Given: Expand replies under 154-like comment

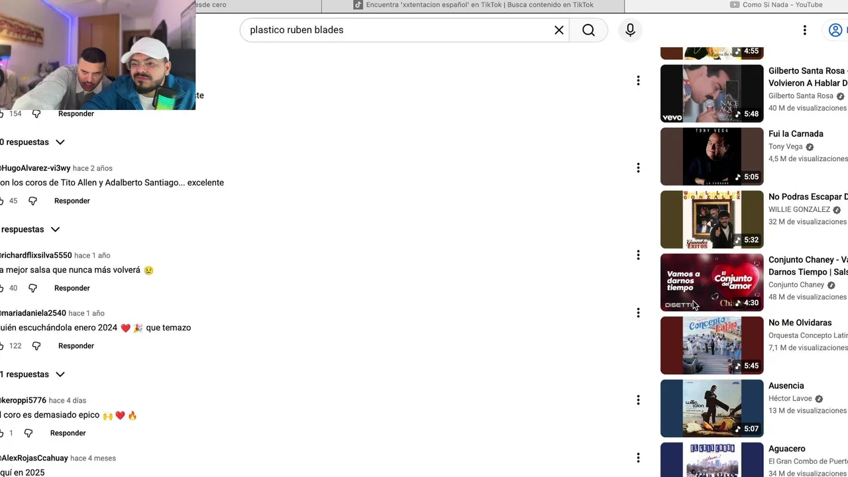Looking at the screenshot, I should pos(32,142).
